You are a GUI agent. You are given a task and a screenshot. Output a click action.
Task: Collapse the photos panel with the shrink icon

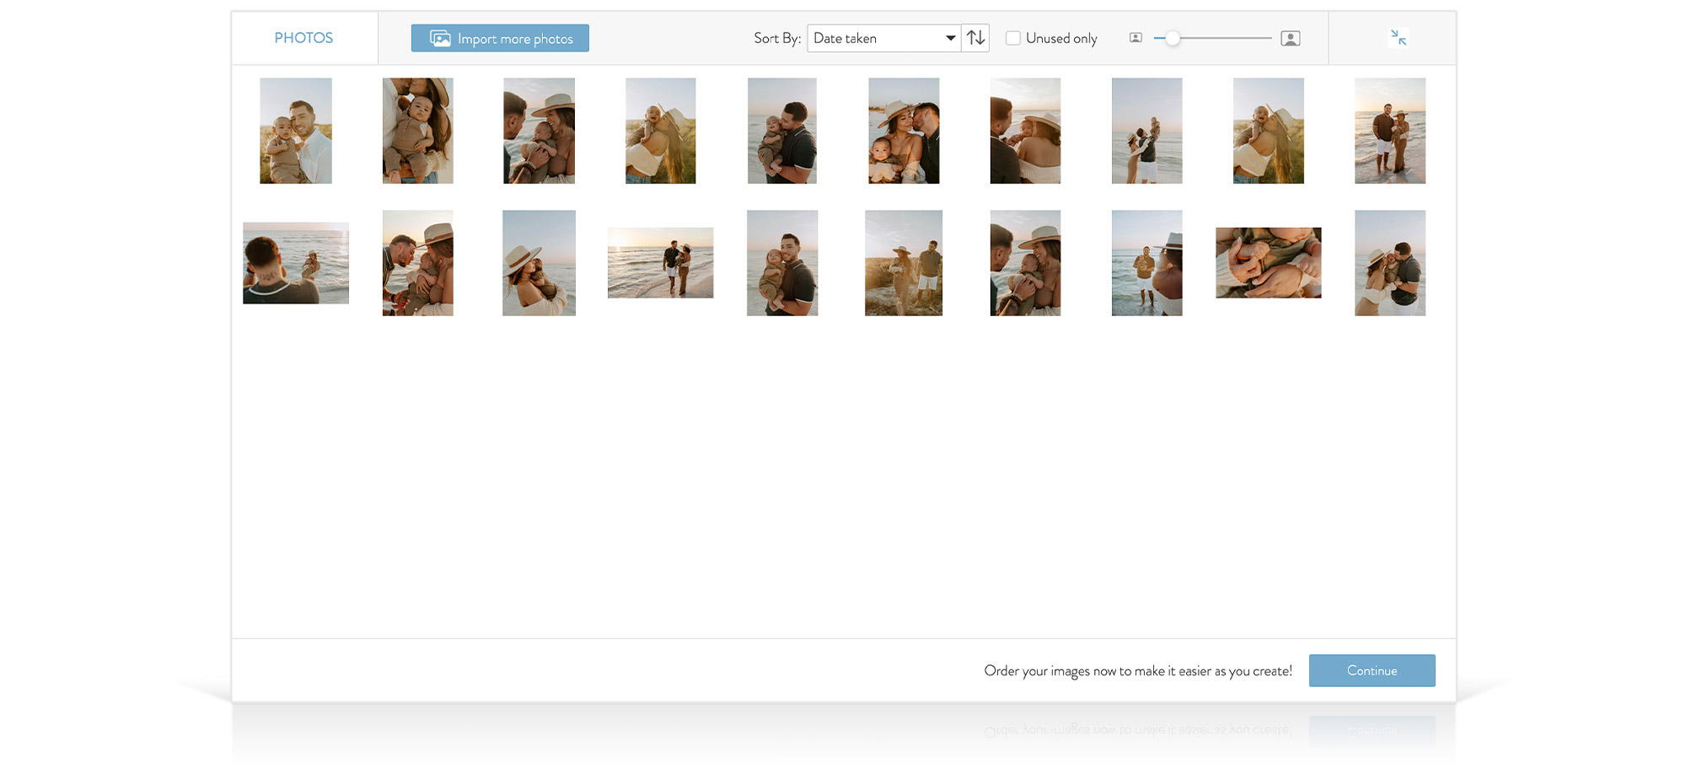click(x=1399, y=37)
